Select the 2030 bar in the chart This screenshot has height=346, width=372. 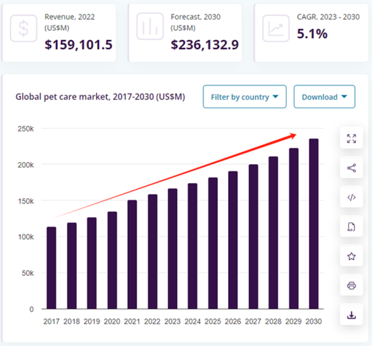click(x=314, y=223)
